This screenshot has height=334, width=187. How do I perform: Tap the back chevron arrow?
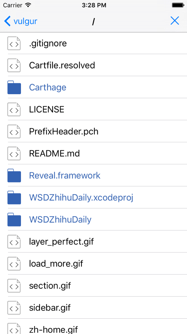pos(7,21)
